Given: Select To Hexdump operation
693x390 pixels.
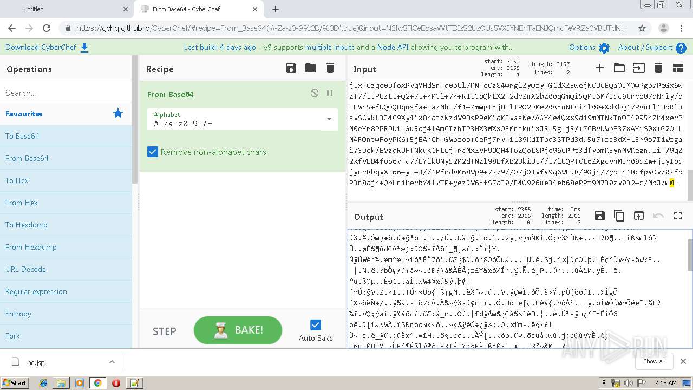Looking at the screenshot, I should 66,225.
